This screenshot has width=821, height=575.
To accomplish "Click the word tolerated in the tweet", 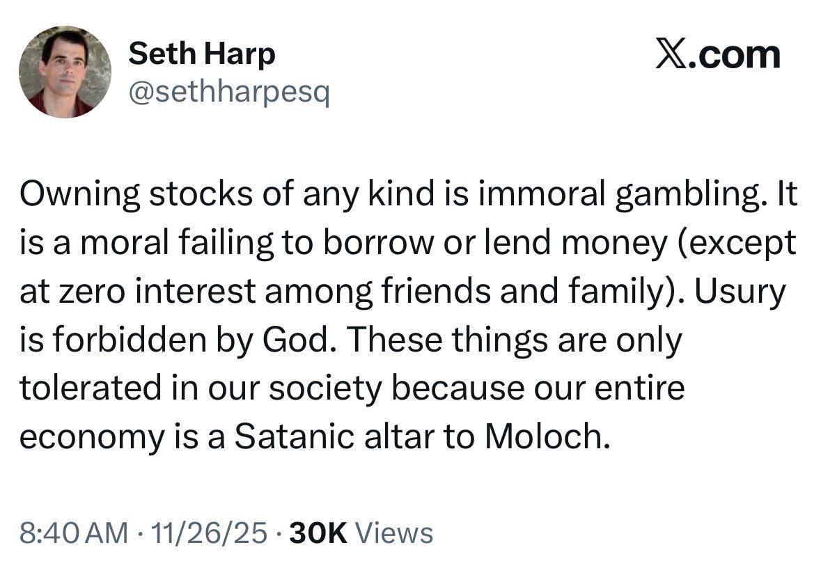I will tap(88, 388).
